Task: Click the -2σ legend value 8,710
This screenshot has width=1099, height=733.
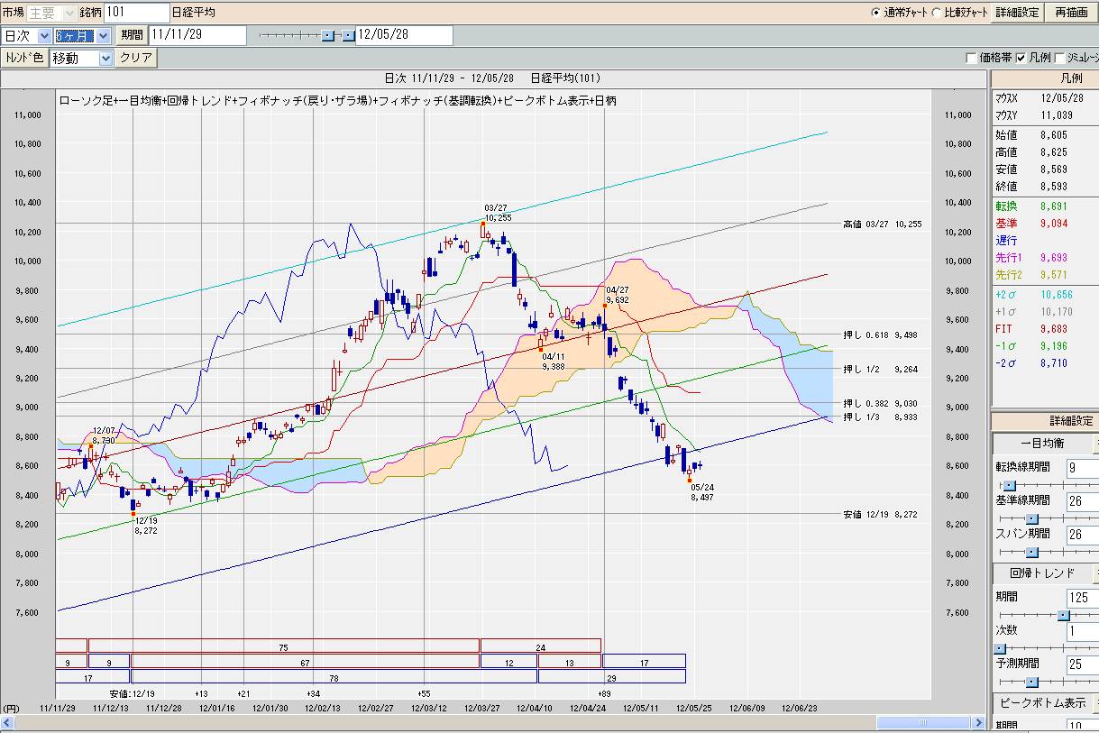Action: [1053, 363]
